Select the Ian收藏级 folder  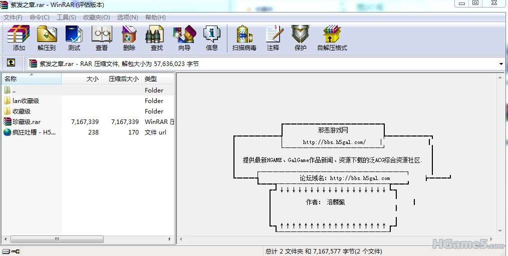pos(26,100)
